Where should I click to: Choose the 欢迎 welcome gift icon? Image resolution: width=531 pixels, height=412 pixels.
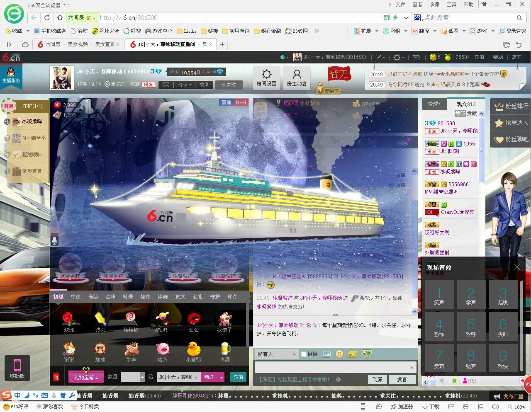162,319
